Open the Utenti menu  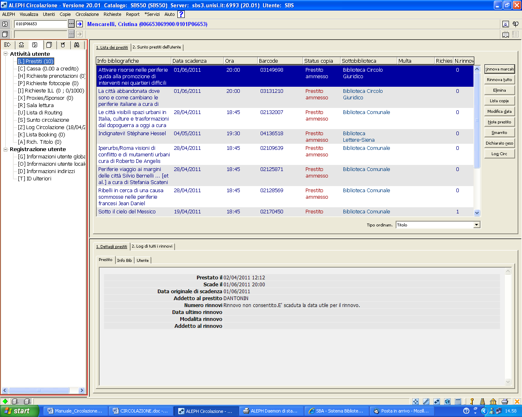click(x=49, y=14)
